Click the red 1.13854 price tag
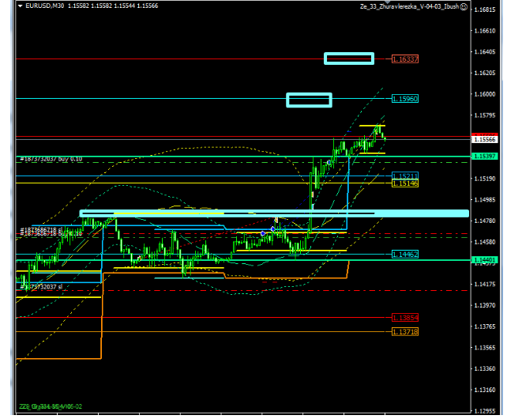507x419 pixels. coord(405,318)
